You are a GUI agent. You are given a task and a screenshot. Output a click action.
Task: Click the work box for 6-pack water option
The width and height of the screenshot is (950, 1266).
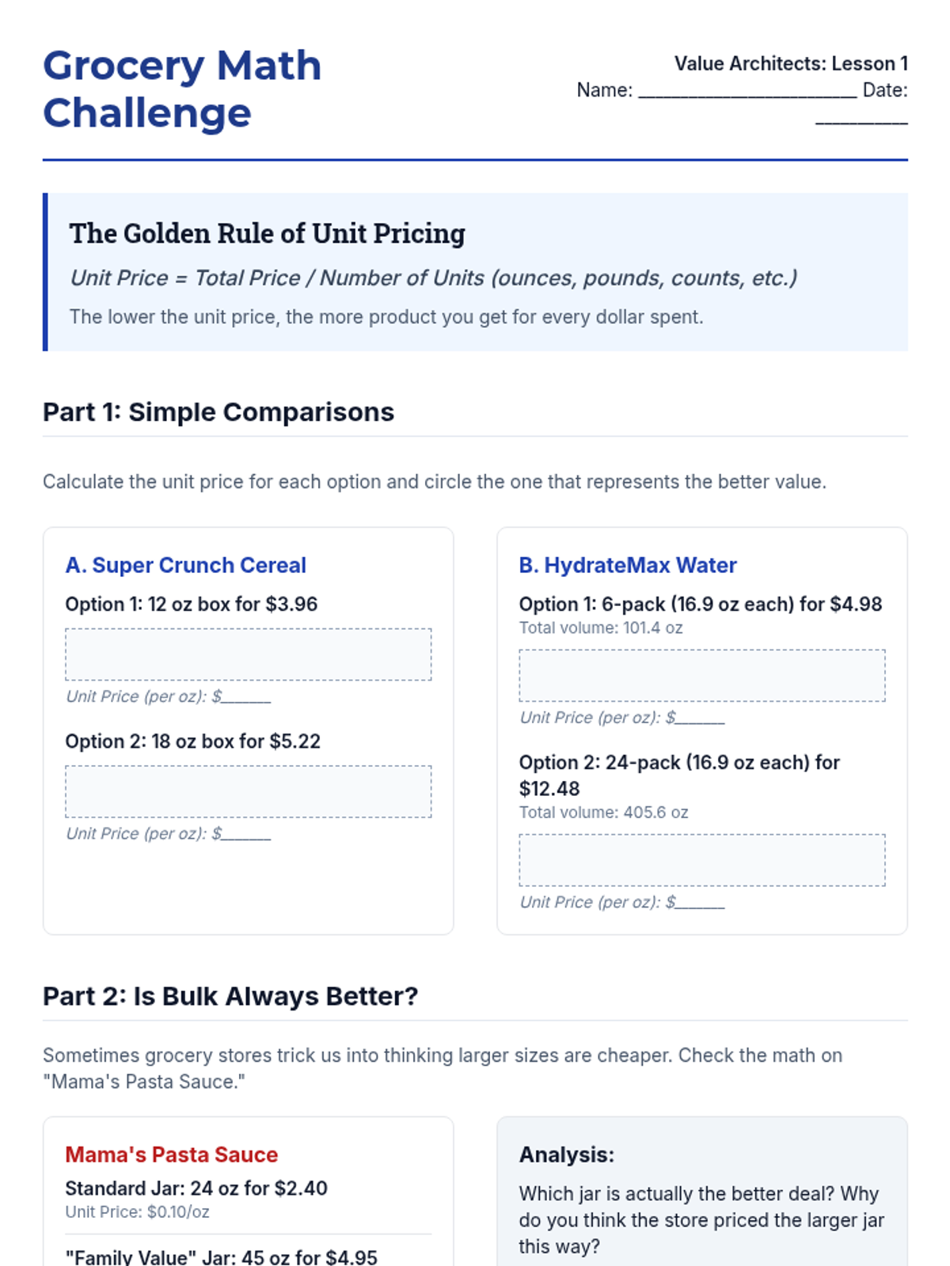pyautogui.click(x=701, y=676)
